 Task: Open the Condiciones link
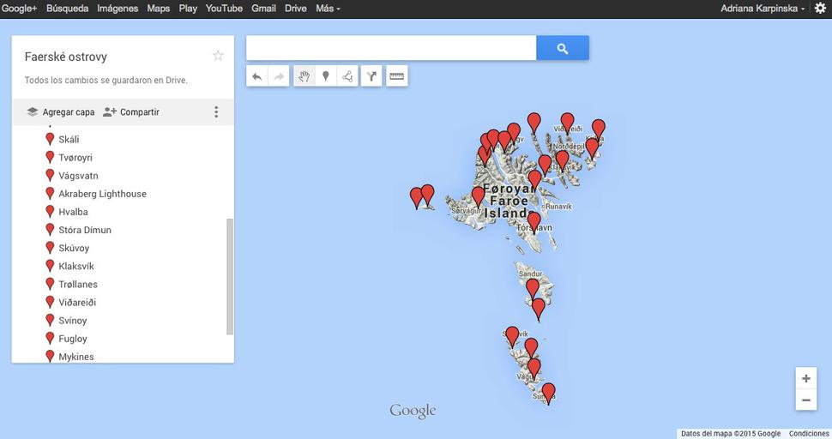tap(809, 434)
